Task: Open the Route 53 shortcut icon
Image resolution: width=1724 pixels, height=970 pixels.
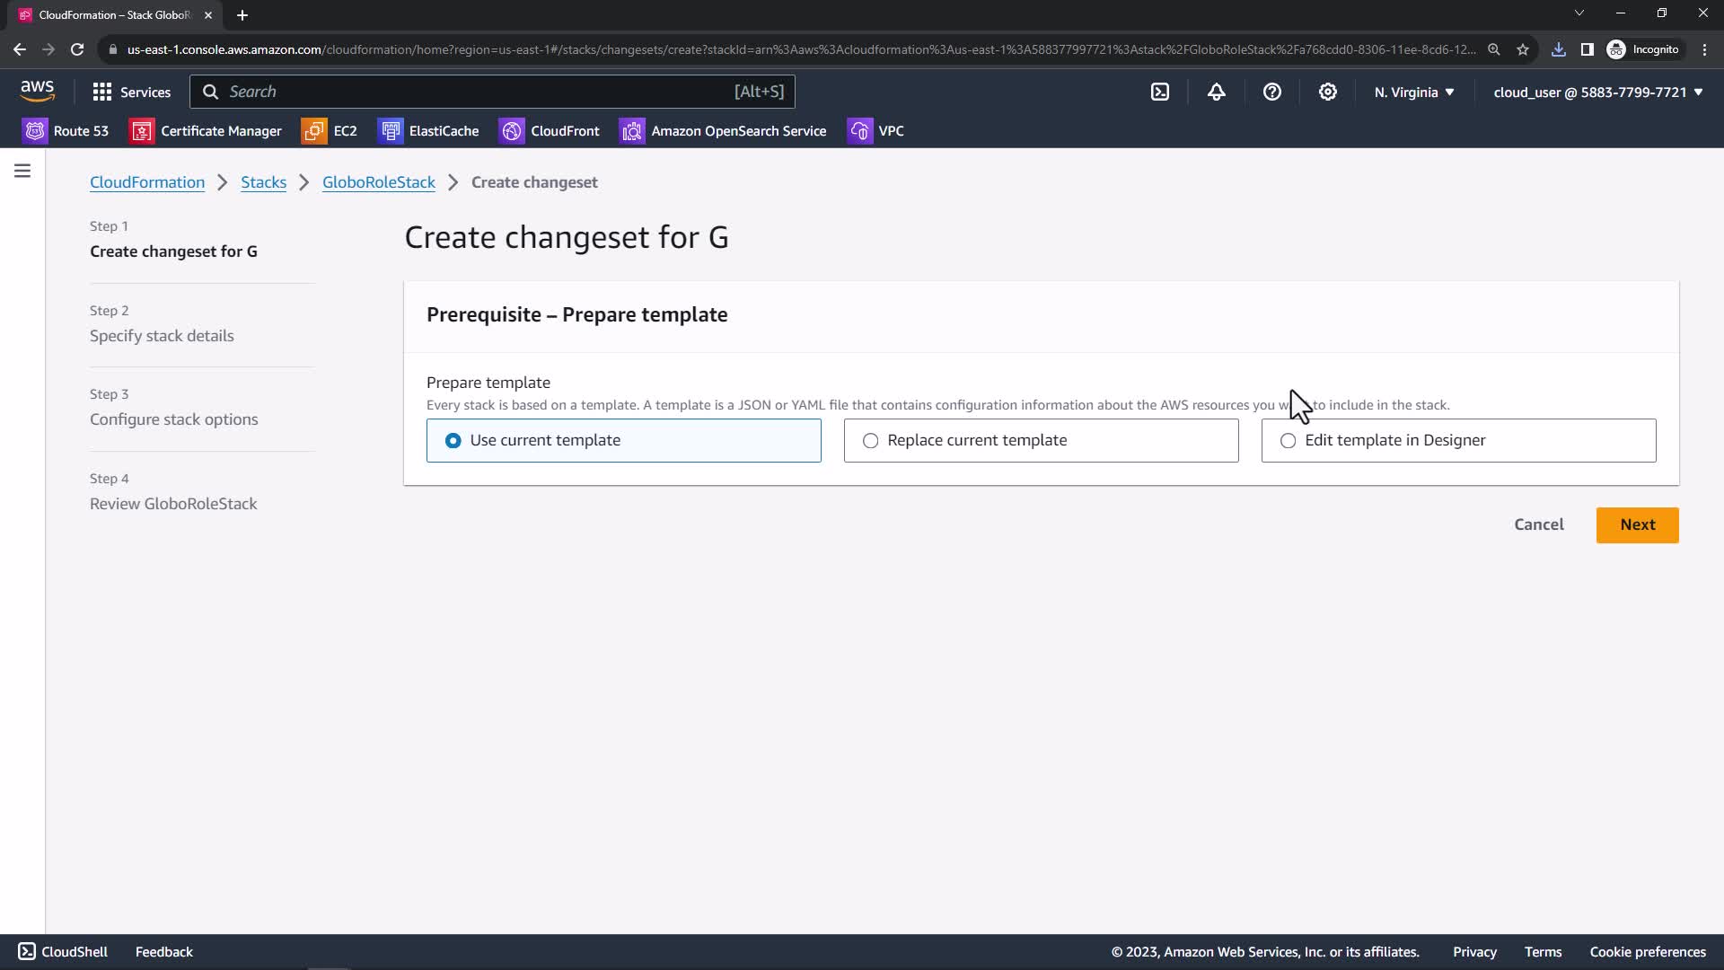Action: 35,131
